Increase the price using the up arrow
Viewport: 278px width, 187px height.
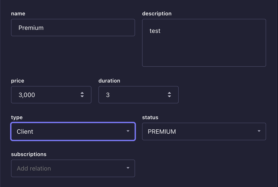click(x=82, y=93)
